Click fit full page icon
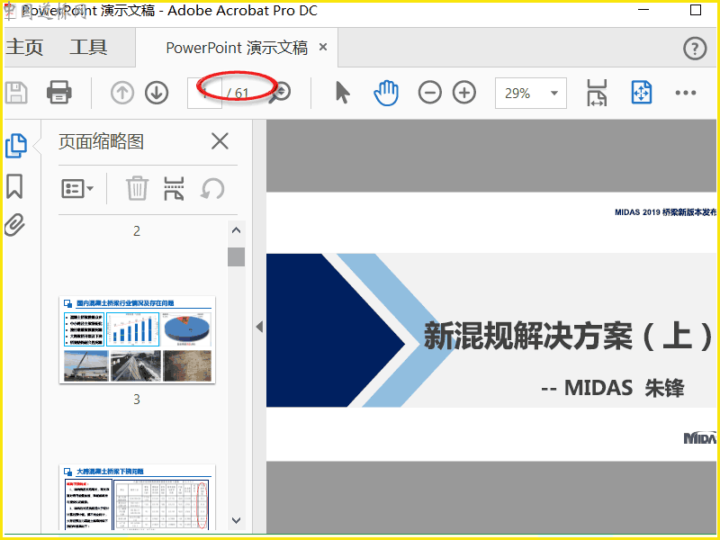The height and width of the screenshot is (540, 720). 642,93
